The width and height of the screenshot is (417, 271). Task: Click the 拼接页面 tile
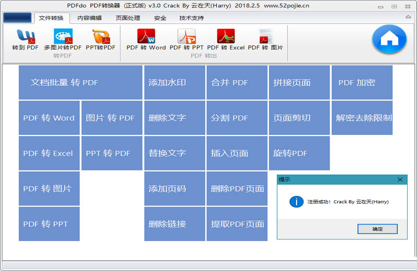click(299, 82)
